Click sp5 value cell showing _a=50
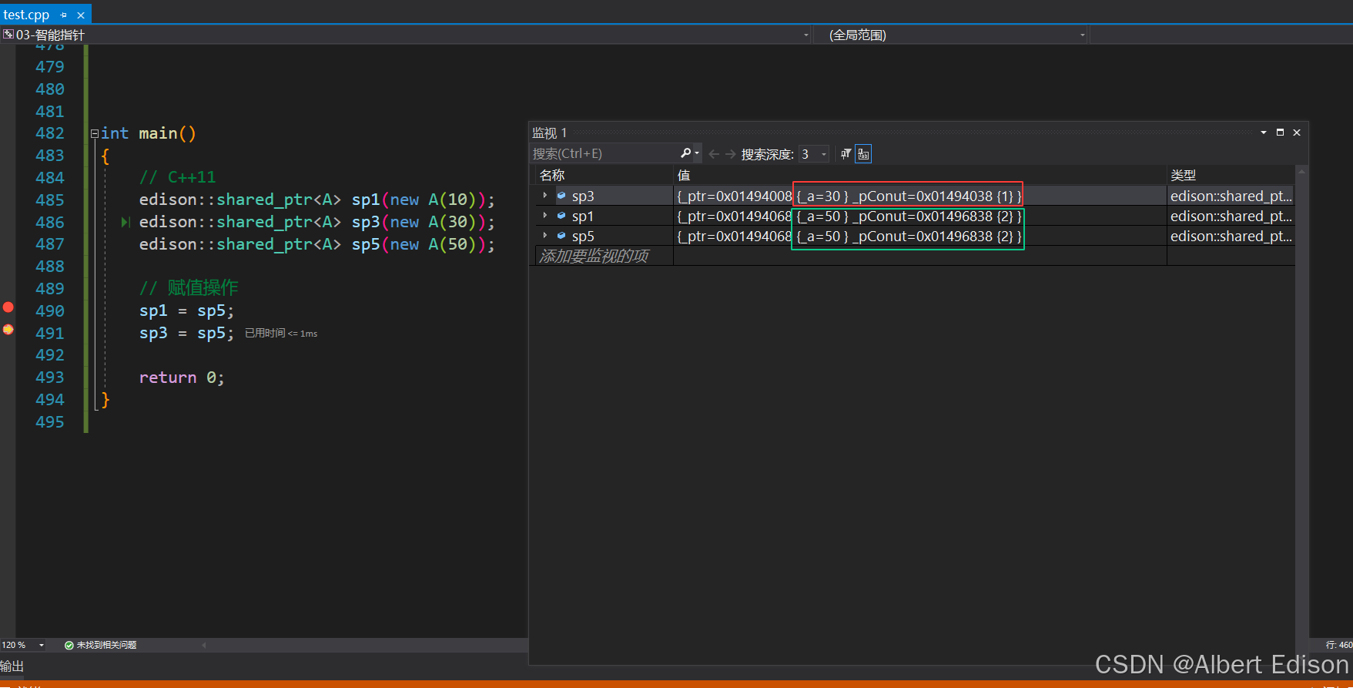This screenshot has width=1353, height=688. click(x=920, y=237)
